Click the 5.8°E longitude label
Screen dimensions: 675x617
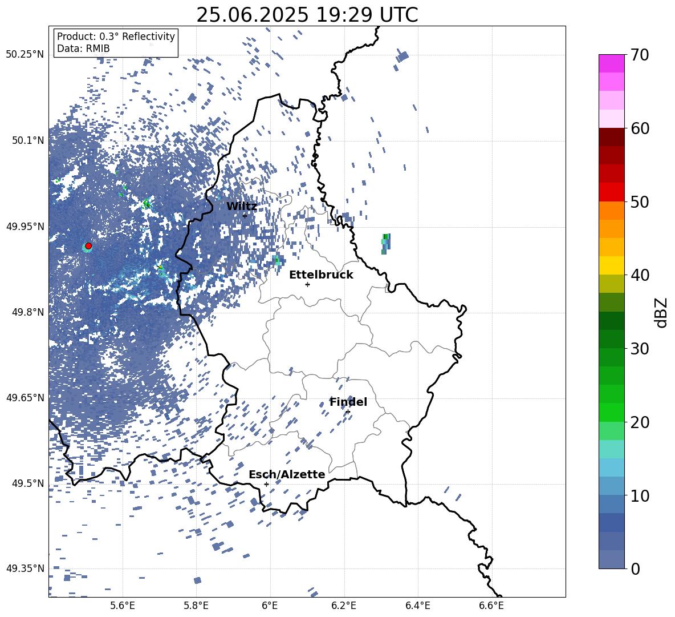click(196, 606)
